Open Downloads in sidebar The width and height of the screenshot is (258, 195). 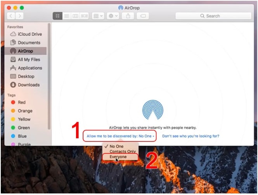click(26, 85)
